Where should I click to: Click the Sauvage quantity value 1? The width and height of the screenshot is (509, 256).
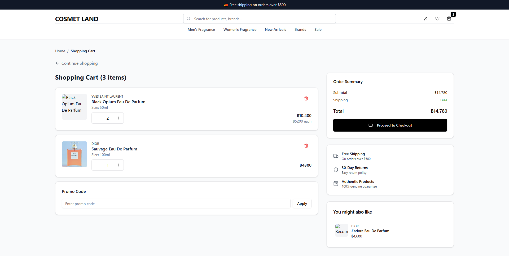click(x=108, y=165)
